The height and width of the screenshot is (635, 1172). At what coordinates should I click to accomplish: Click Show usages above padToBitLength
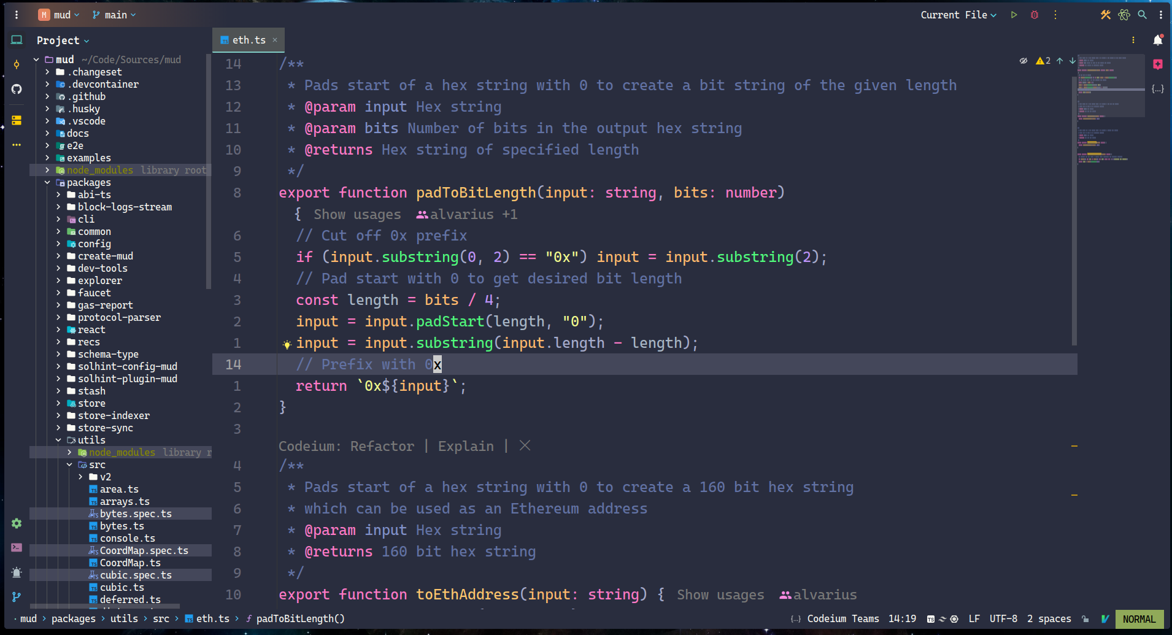tap(357, 214)
